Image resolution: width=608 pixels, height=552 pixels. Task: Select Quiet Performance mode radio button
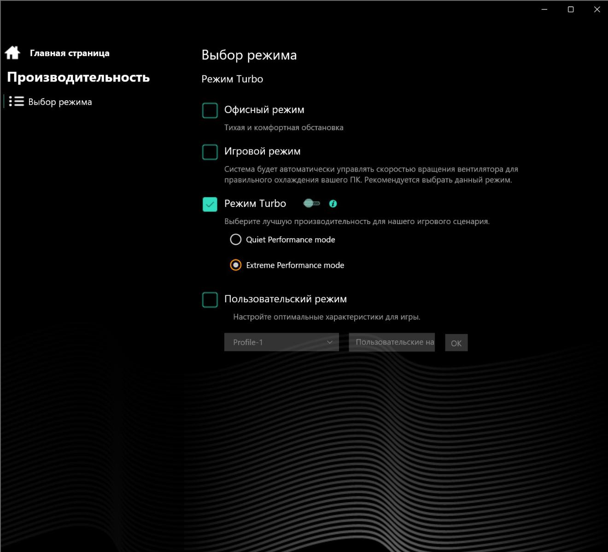[236, 239]
